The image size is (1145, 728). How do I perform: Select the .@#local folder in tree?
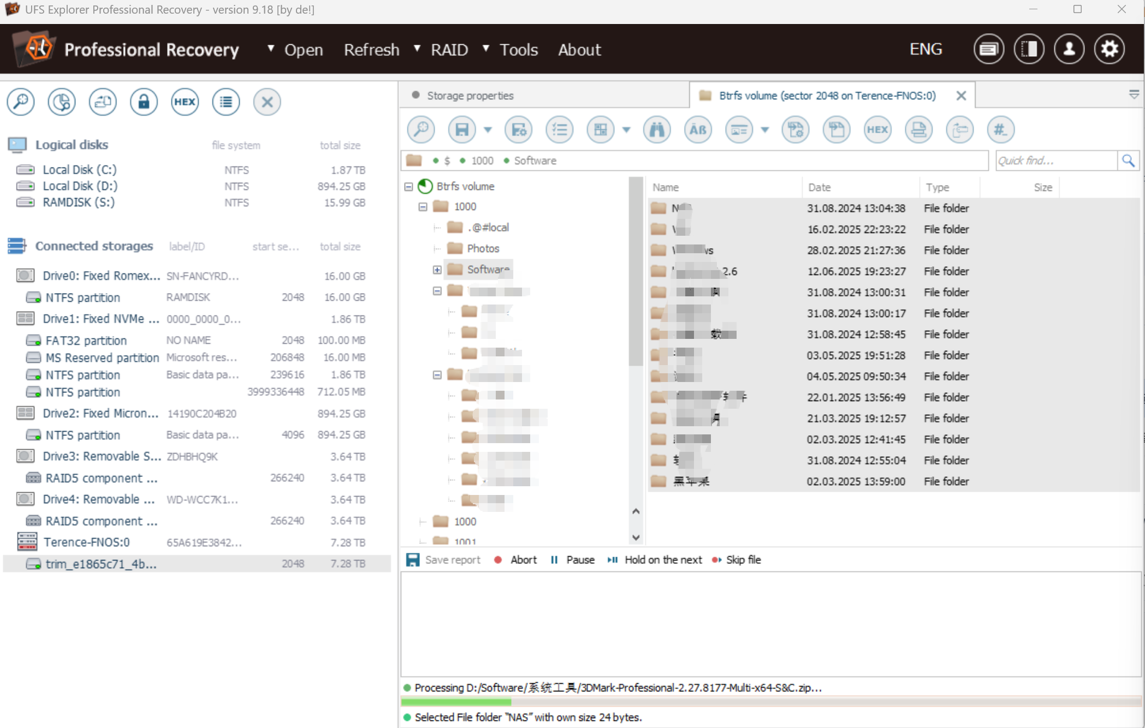[488, 228]
